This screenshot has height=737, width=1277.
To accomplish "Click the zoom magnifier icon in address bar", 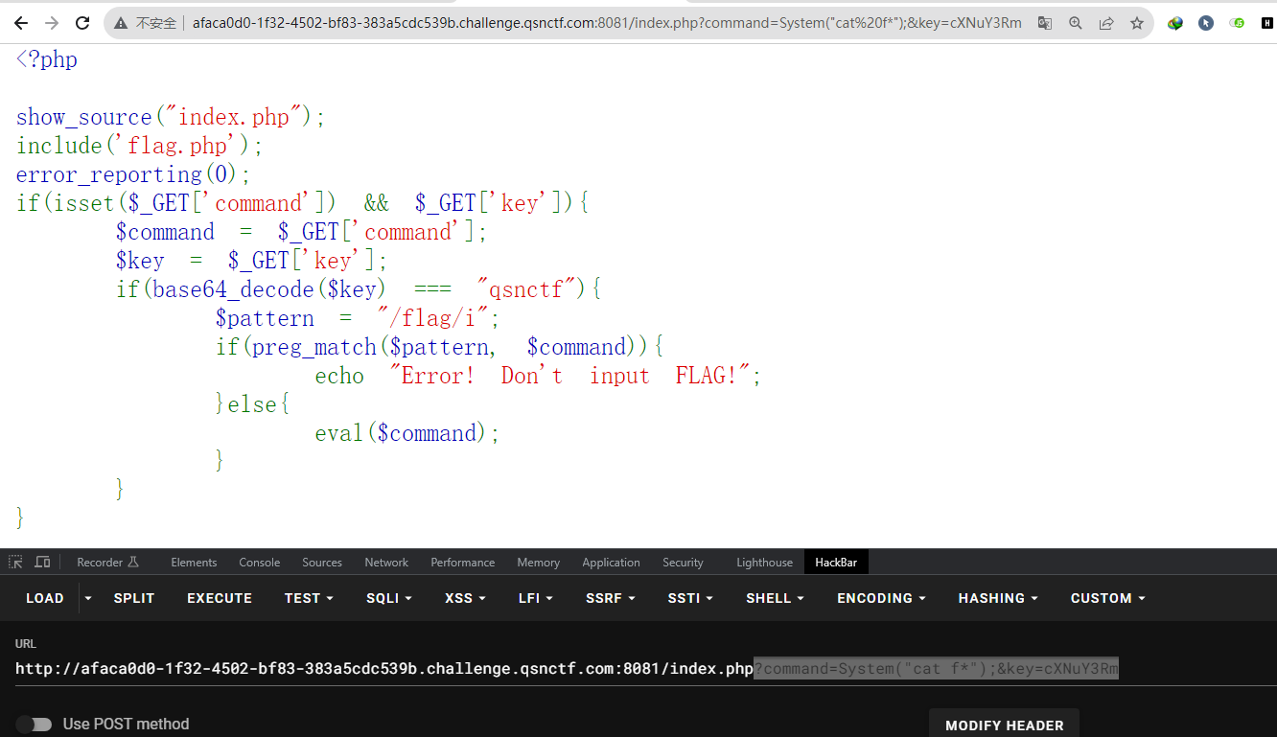I will click(x=1076, y=23).
